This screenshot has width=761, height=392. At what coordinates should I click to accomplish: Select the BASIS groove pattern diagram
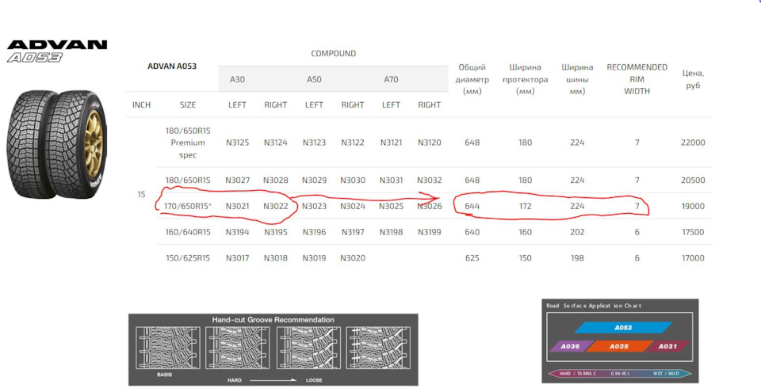point(167,348)
